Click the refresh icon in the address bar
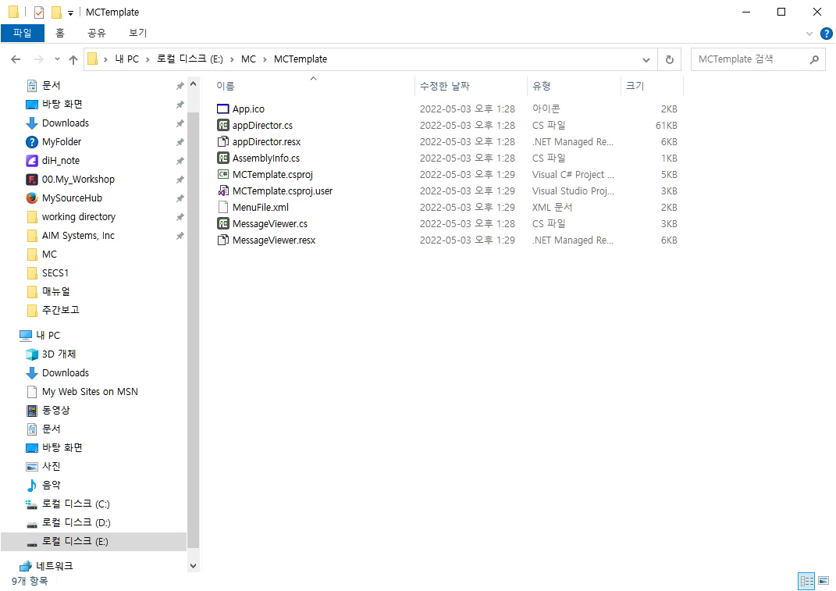836x591 pixels. point(668,59)
